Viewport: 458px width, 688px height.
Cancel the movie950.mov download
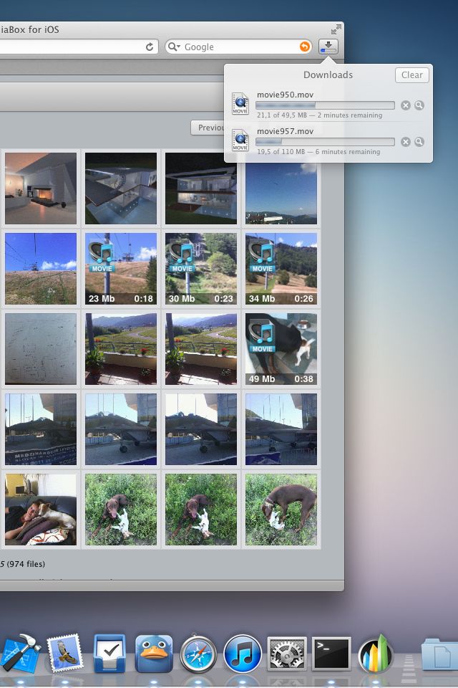click(406, 105)
